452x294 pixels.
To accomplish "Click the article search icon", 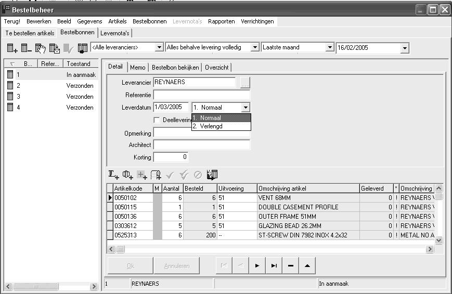I will (x=156, y=175).
